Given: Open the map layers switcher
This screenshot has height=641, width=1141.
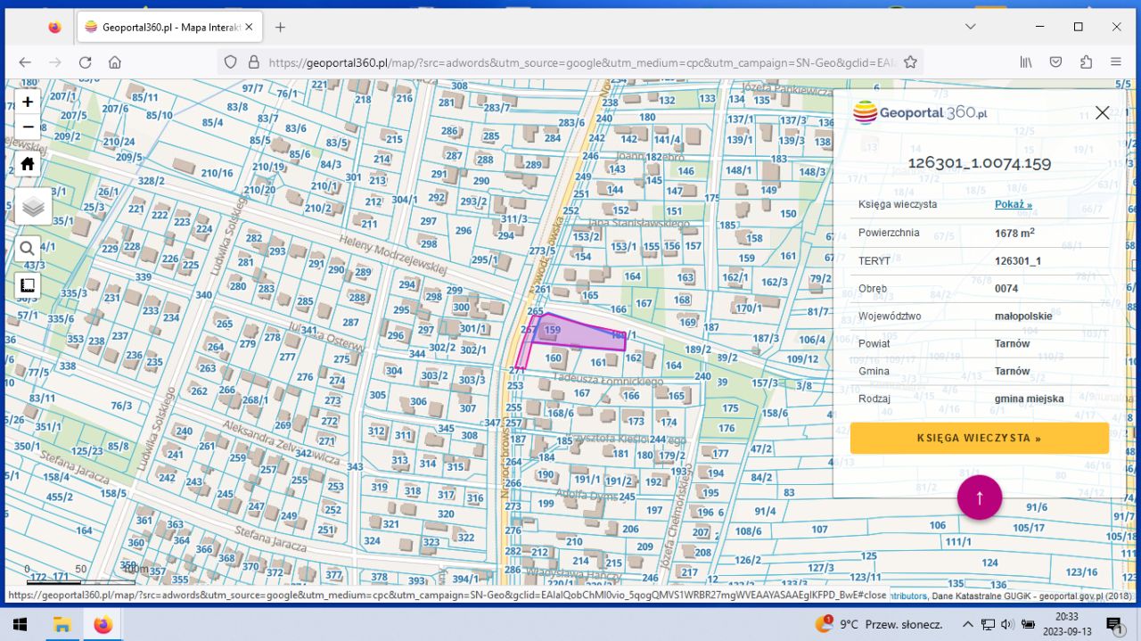Looking at the screenshot, I should [33, 207].
